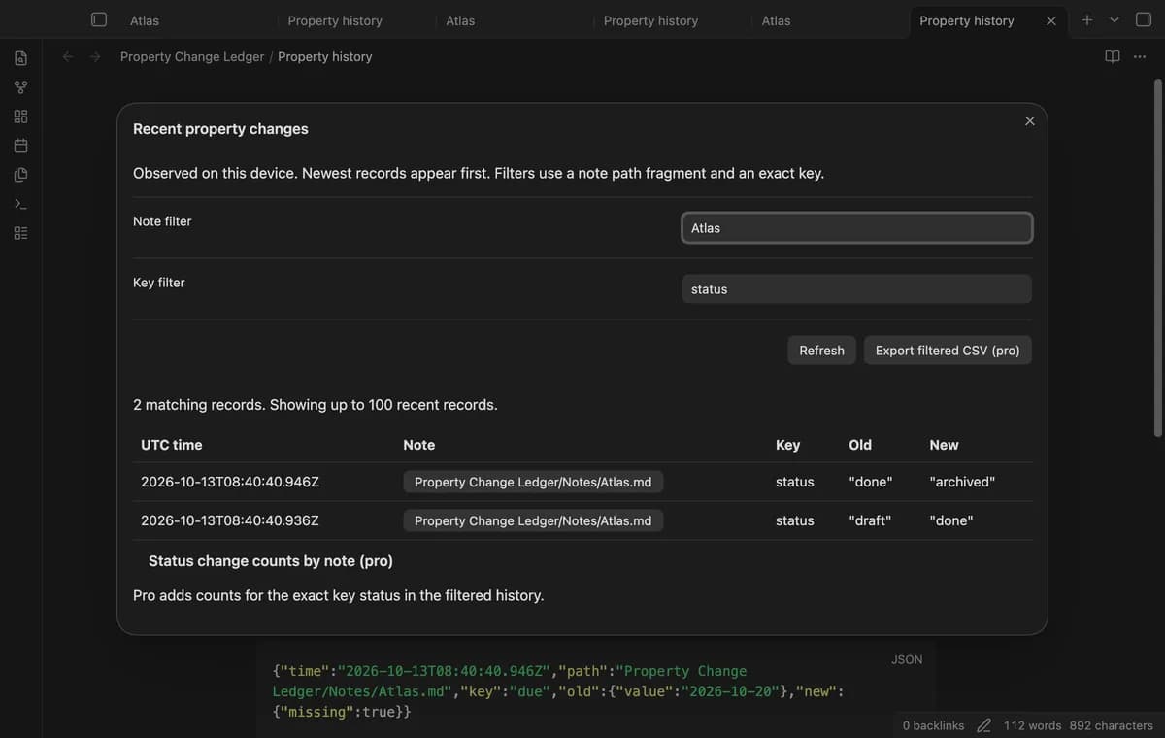The width and height of the screenshot is (1165, 738).
Task: Focus the Key filter field containing status
Action: [x=857, y=289]
